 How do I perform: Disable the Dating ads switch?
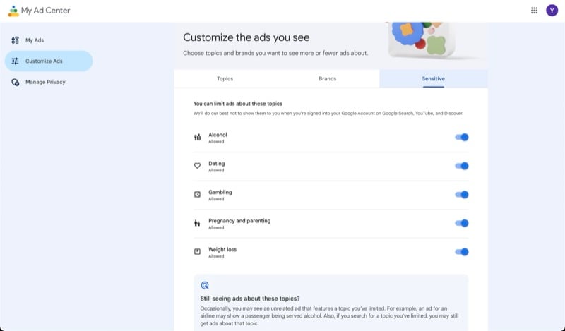pos(462,166)
